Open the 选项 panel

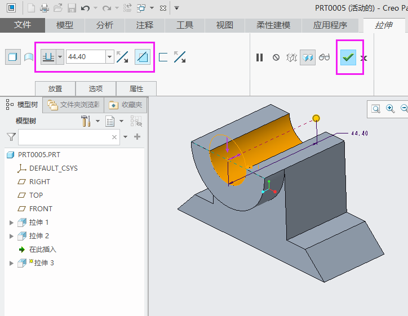tap(96, 88)
